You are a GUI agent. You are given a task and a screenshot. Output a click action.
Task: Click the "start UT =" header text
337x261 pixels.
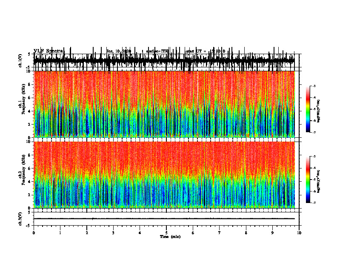[x=196, y=51]
